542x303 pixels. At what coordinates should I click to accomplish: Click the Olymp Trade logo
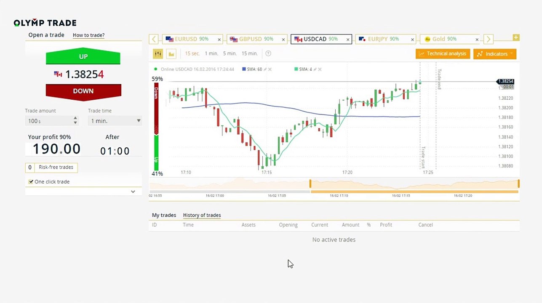pos(45,23)
